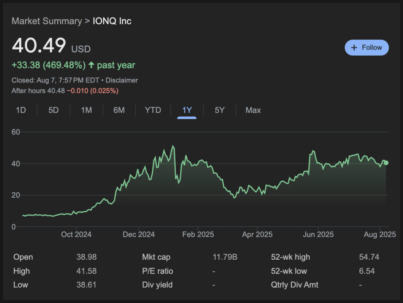This screenshot has height=303, width=403.
Task: Click the High value 41.58
Action: pyautogui.click(x=86, y=271)
